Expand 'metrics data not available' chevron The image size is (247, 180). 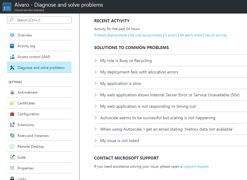[x=96, y=129]
